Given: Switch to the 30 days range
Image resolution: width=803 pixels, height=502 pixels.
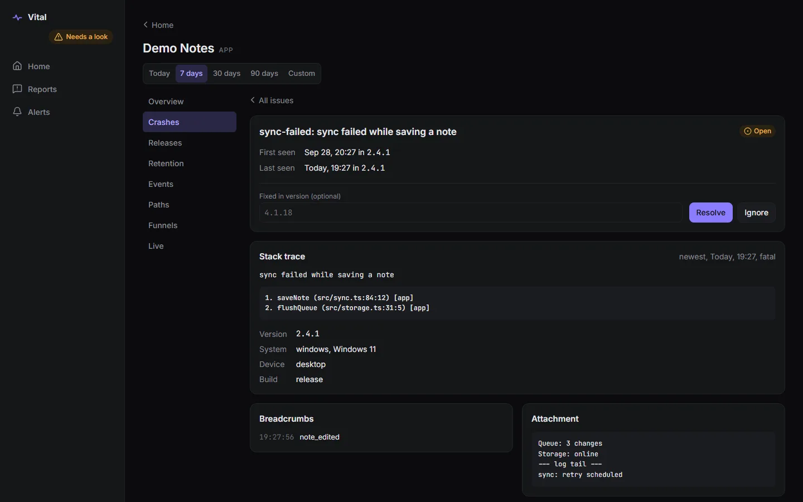Looking at the screenshot, I should (227, 74).
